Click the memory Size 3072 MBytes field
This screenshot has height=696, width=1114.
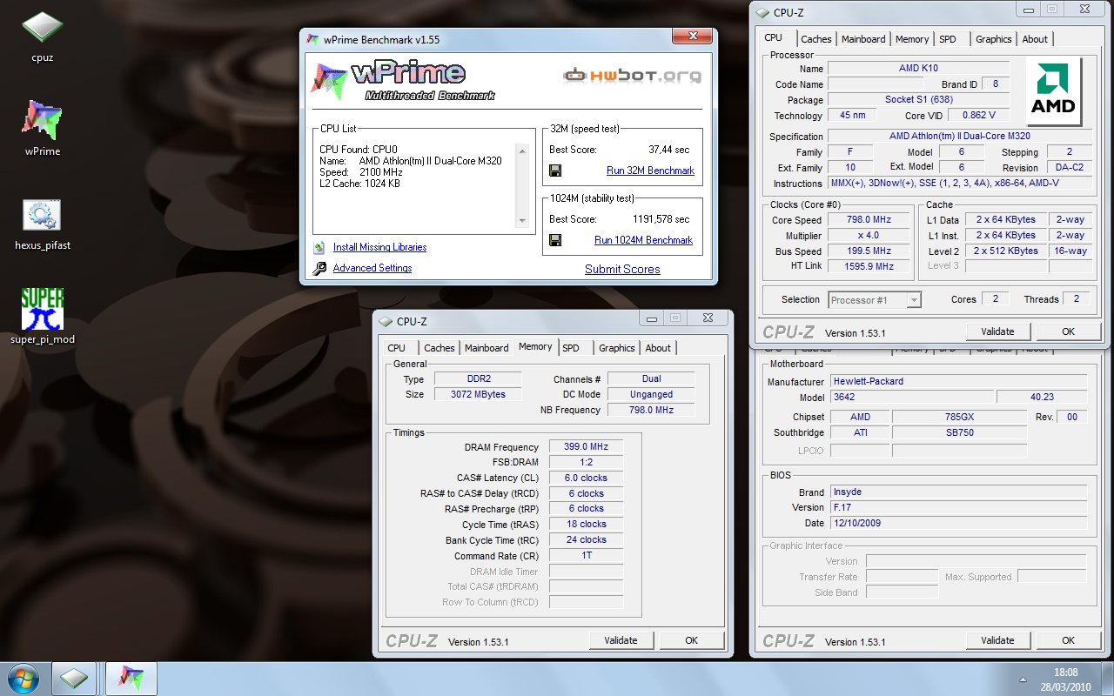click(x=478, y=394)
